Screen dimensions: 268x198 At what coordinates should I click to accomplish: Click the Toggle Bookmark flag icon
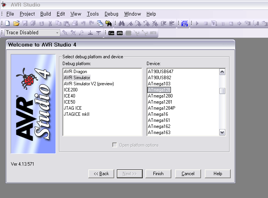coord(130,24)
